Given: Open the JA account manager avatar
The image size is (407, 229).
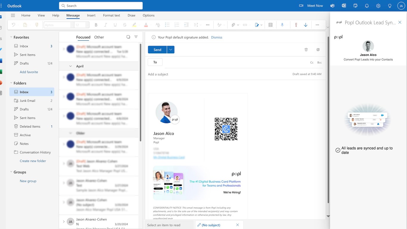Looking at the screenshot, I should coord(401,6).
